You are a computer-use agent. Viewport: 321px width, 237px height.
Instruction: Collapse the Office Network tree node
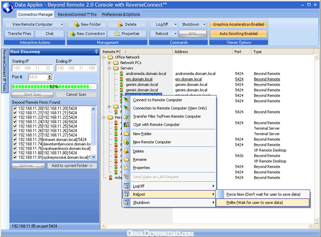[104, 57]
